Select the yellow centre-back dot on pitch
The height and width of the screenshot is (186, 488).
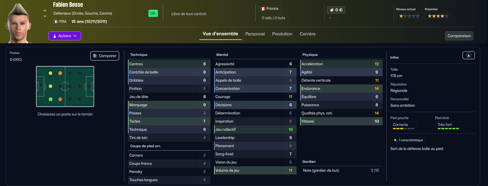click(x=51, y=86)
